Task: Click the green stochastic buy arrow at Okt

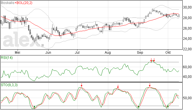Action: coord(168,107)
